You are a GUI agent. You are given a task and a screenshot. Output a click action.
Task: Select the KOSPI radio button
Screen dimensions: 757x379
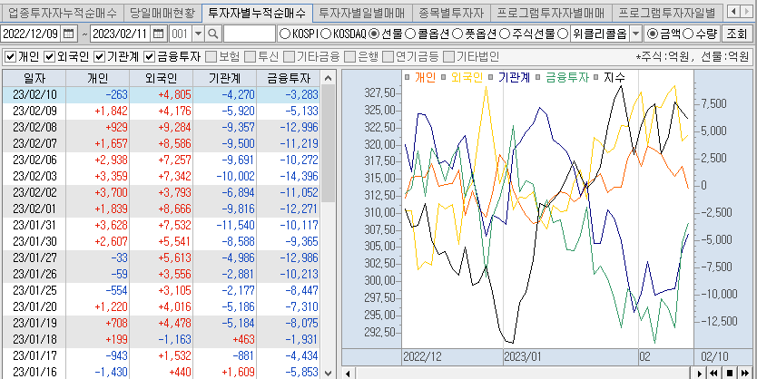(285, 34)
